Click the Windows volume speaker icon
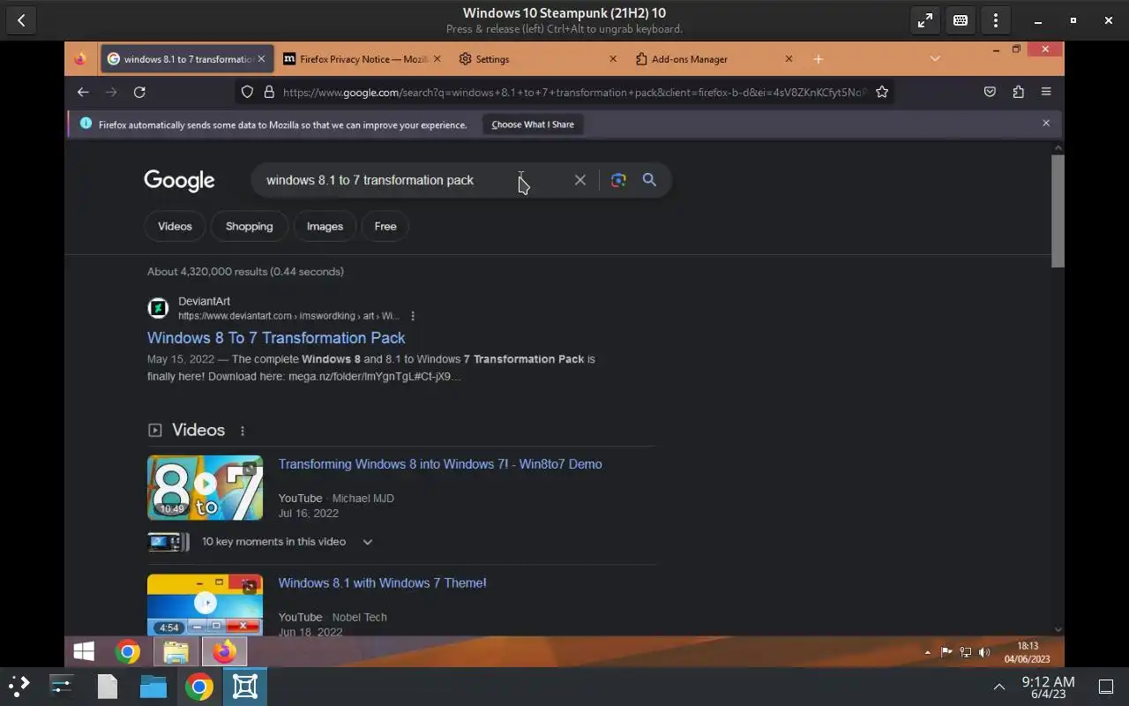The width and height of the screenshot is (1129, 706). (984, 652)
